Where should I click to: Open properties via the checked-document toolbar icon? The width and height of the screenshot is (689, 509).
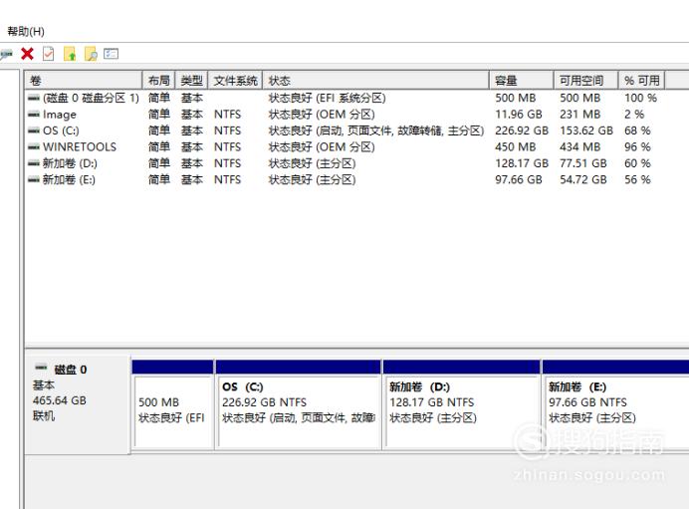pyautogui.click(x=49, y=54)
